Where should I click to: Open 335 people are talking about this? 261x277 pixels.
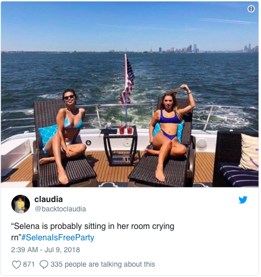coord(103,265)
